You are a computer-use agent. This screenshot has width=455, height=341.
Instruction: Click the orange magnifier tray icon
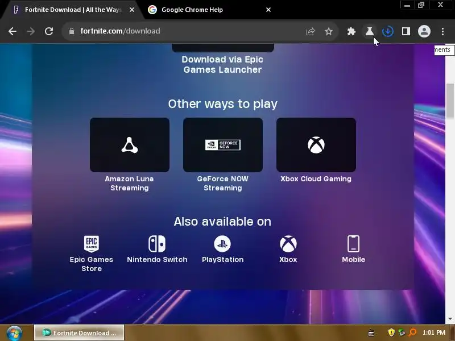click(412, 332)
